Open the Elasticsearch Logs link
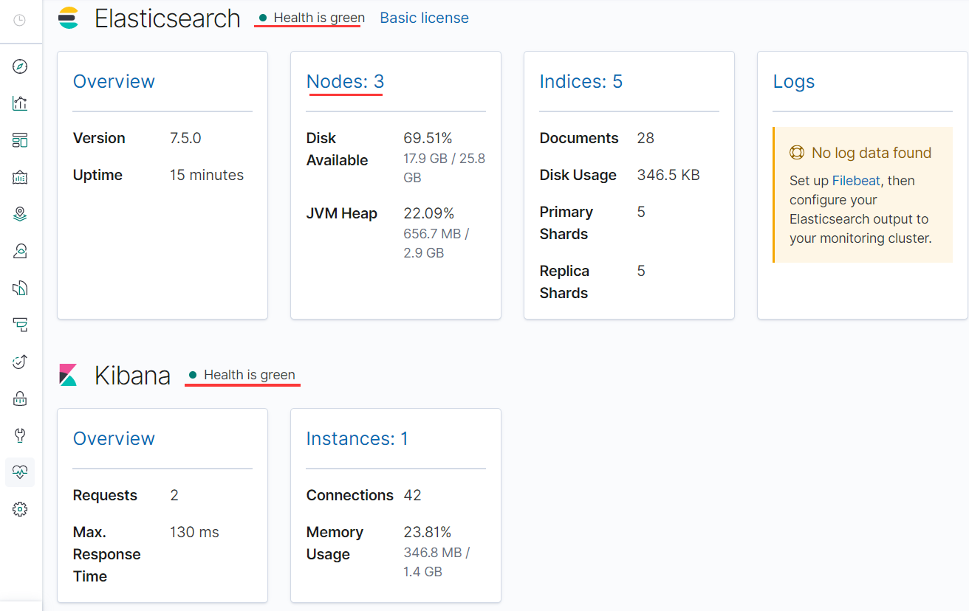This screenshot has width=969, height=611. [794, 82]
